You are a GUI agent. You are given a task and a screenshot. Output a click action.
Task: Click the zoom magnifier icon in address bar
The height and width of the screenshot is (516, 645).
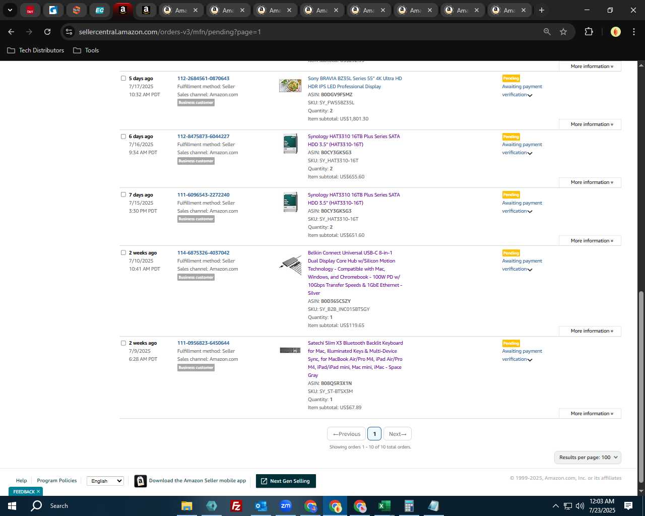coord(547,32)
